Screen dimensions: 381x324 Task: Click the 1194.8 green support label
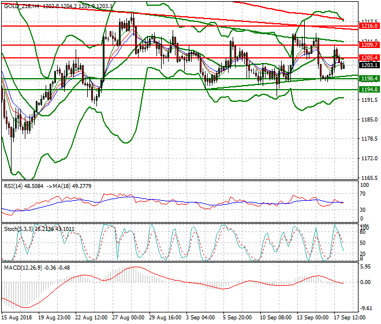pos(369,90)
